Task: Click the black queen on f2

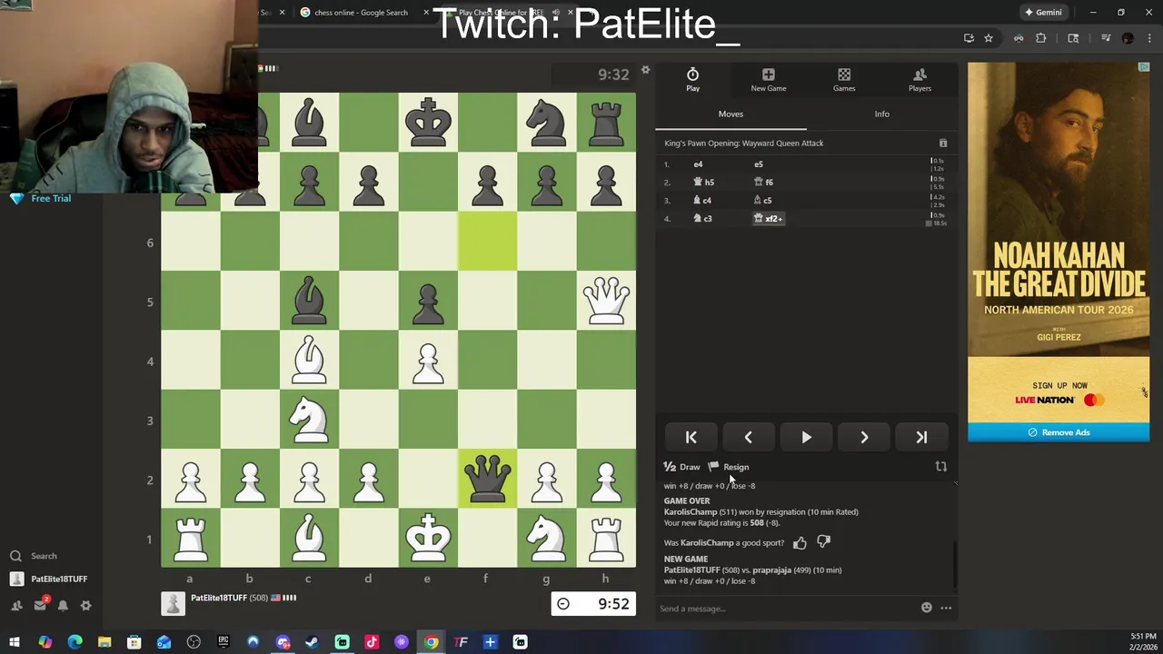Action: (487, 480)
